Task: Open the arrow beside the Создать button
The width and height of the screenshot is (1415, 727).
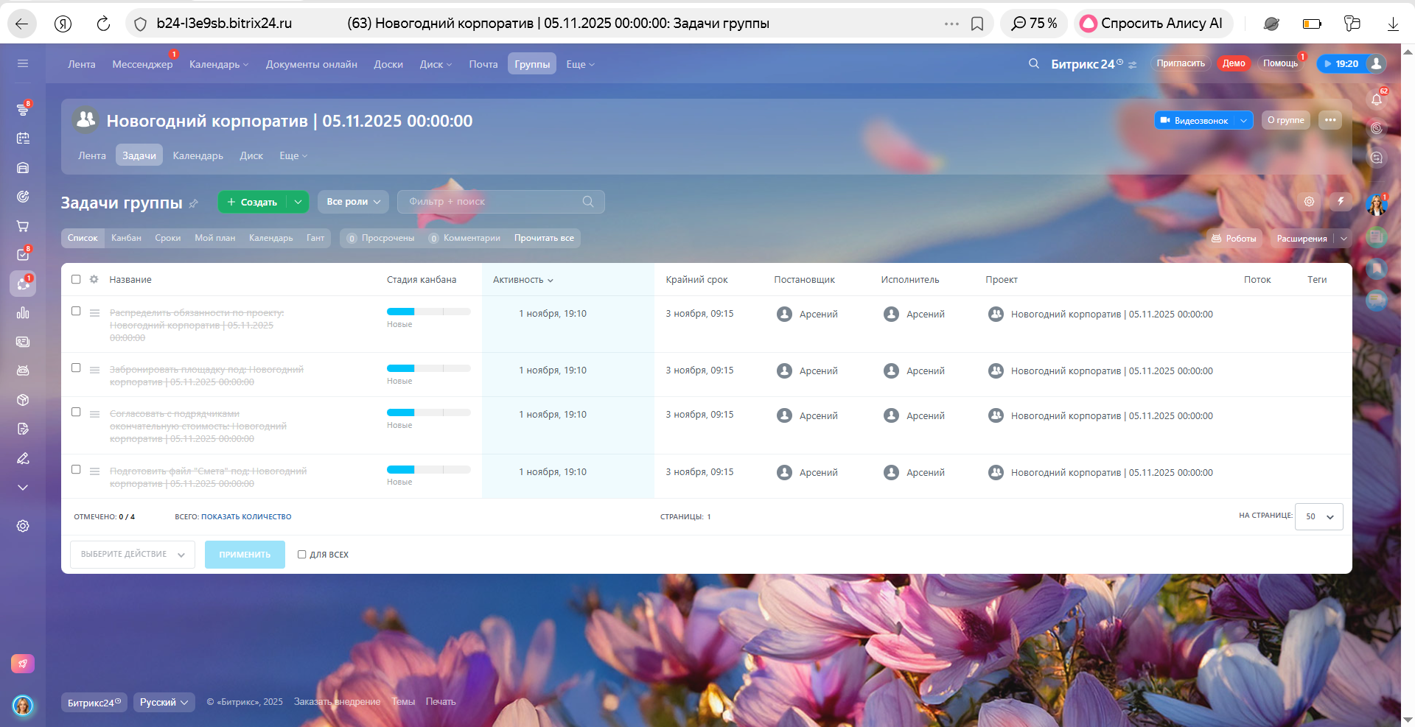Action: point(298,202)
